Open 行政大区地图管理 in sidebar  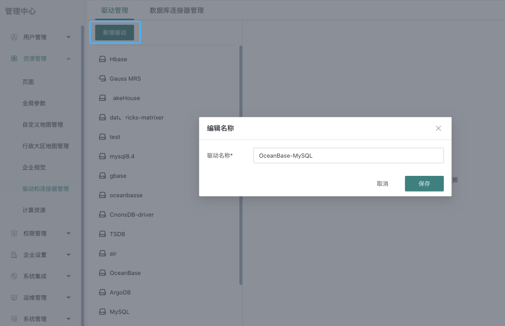(45, 146)
